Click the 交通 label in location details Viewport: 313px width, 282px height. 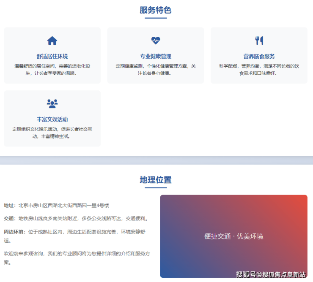click(9, 219)
